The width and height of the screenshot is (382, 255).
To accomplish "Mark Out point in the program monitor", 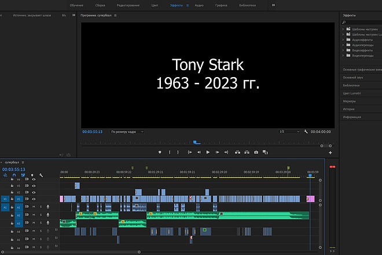I will 178,152.
